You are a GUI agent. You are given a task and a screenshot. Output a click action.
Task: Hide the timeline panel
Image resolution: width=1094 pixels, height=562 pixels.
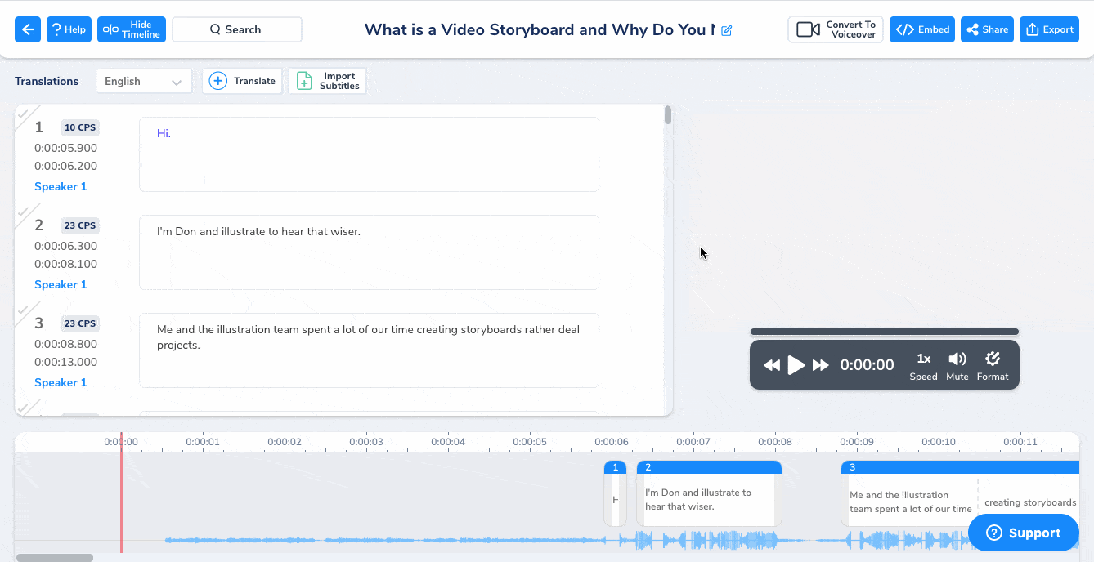point(132,29)
